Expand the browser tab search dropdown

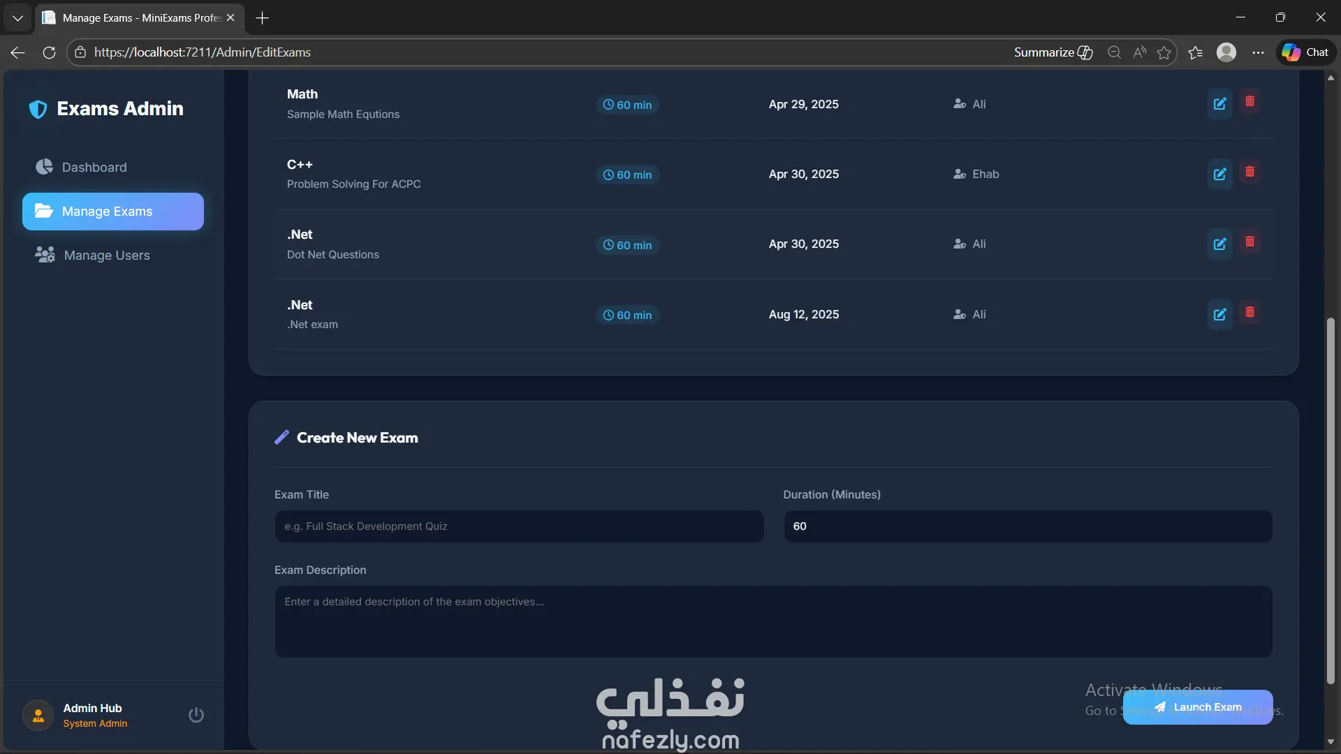(x=17, y=17)
